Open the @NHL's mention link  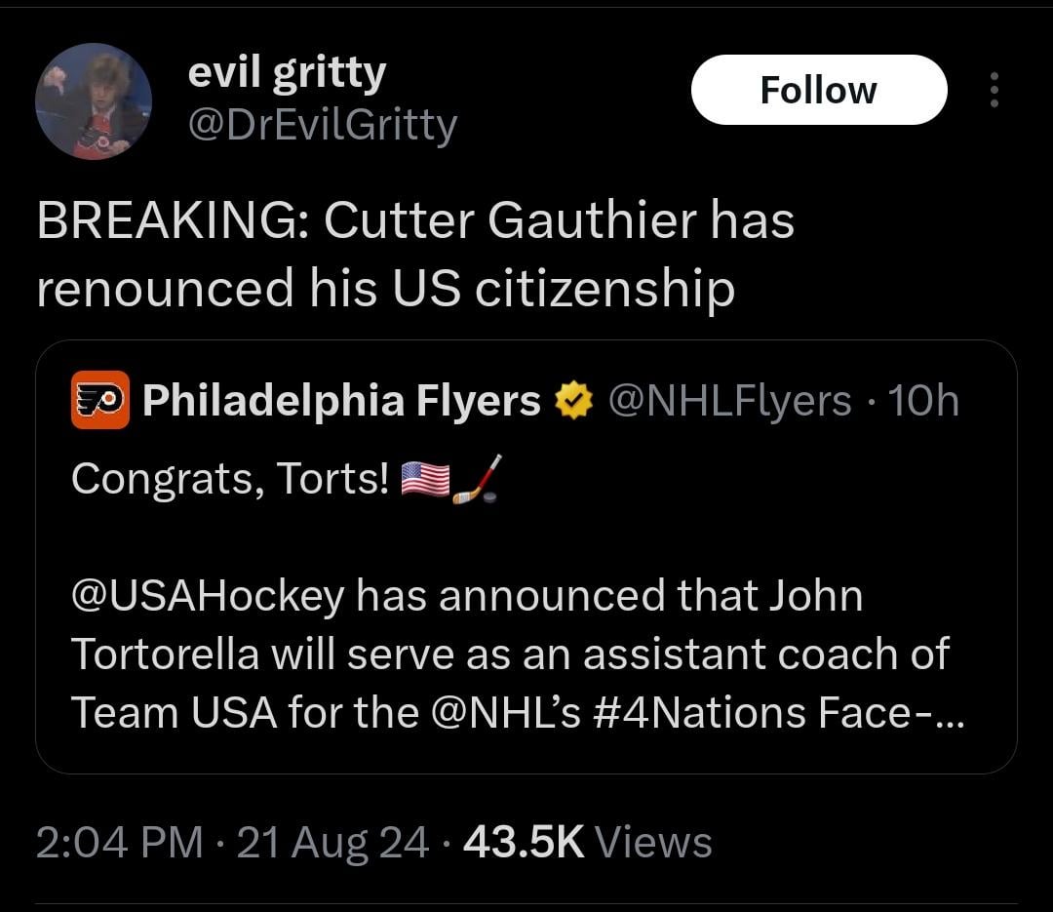coord(504,712)
